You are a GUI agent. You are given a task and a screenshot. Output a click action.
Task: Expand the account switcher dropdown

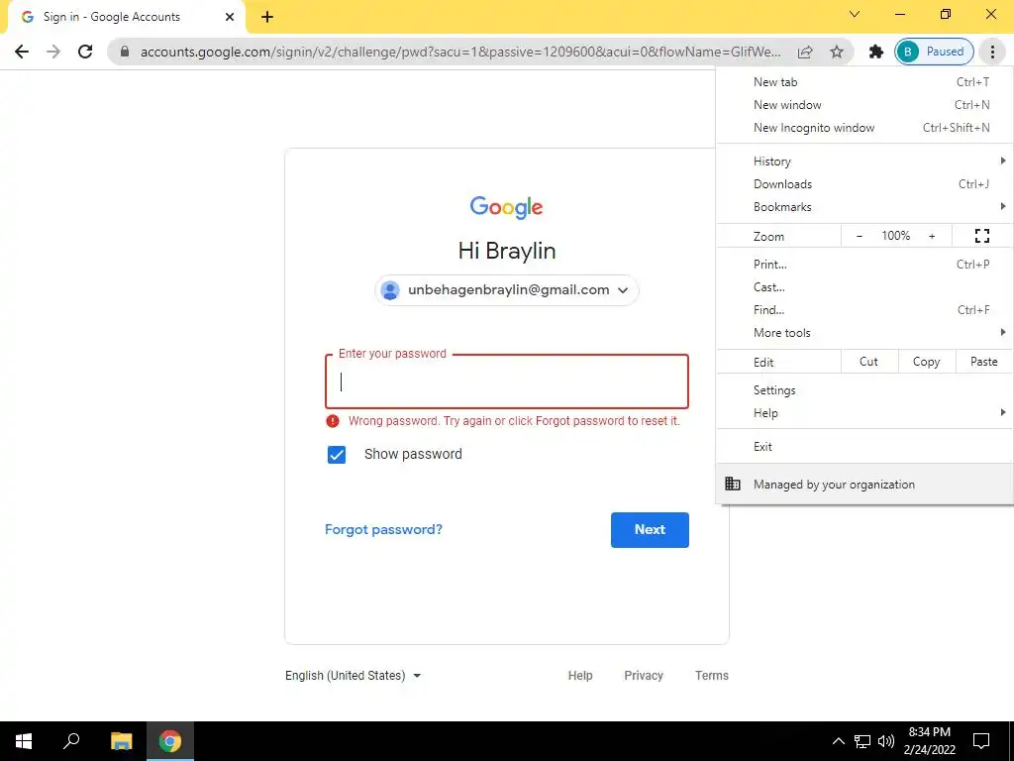623,290
